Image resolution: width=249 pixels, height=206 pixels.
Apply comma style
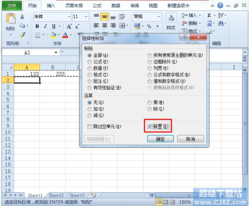pos(158,26)
